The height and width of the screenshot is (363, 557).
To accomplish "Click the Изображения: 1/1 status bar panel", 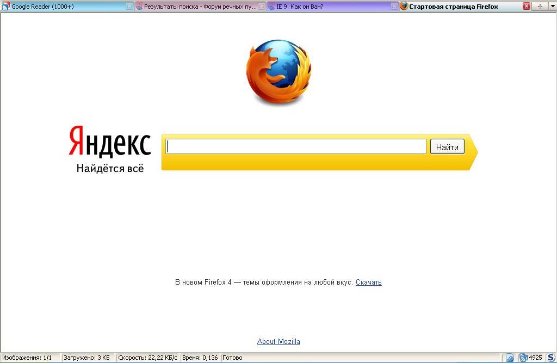I will 27,358.
